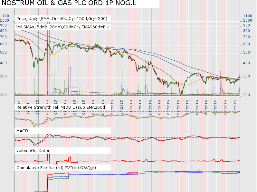
Task: Click the MACD panel label
Action: [x=22, y=131]
